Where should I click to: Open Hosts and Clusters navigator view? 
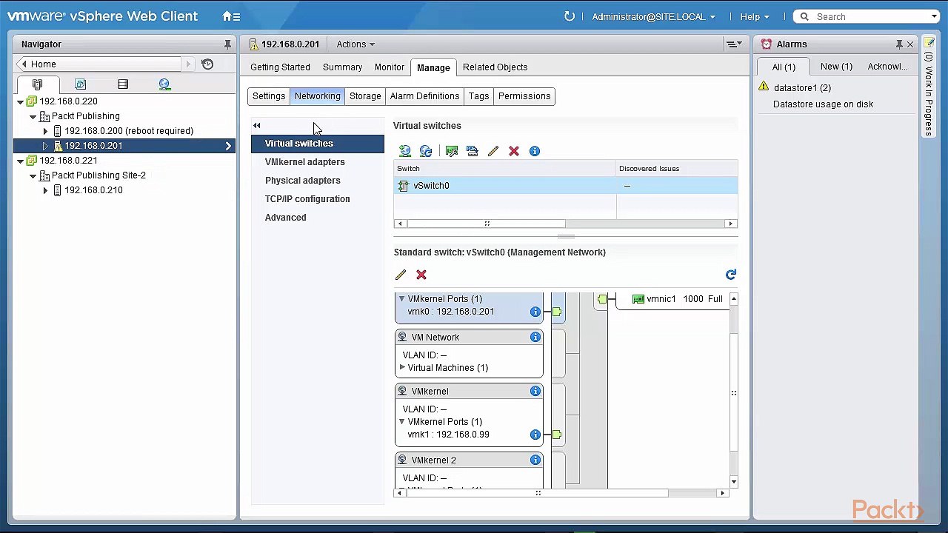38,84
